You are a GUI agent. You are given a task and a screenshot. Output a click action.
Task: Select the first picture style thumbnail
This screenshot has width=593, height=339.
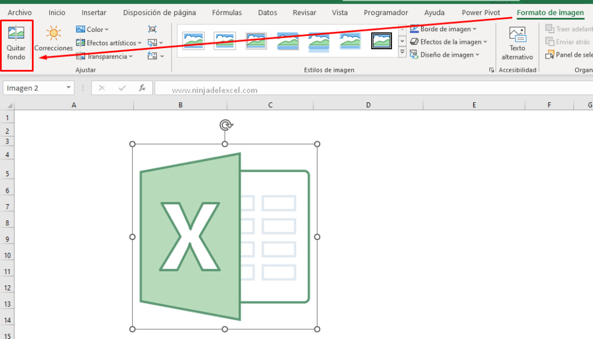pos(193,40)
